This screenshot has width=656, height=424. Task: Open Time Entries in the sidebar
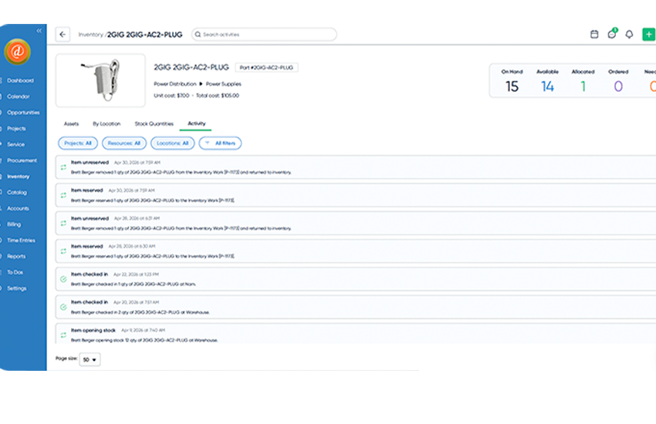pos(21,241)
